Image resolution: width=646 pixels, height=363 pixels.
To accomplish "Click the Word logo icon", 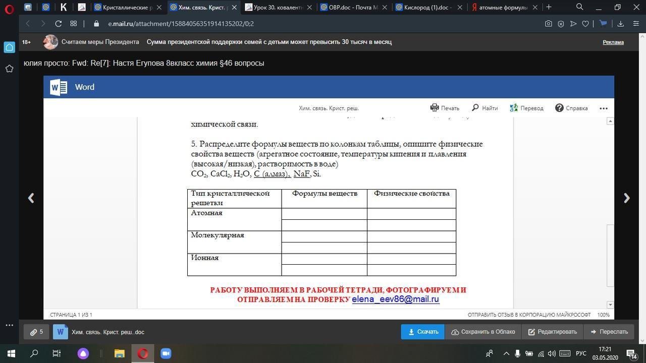I will [x=59, y=87].
